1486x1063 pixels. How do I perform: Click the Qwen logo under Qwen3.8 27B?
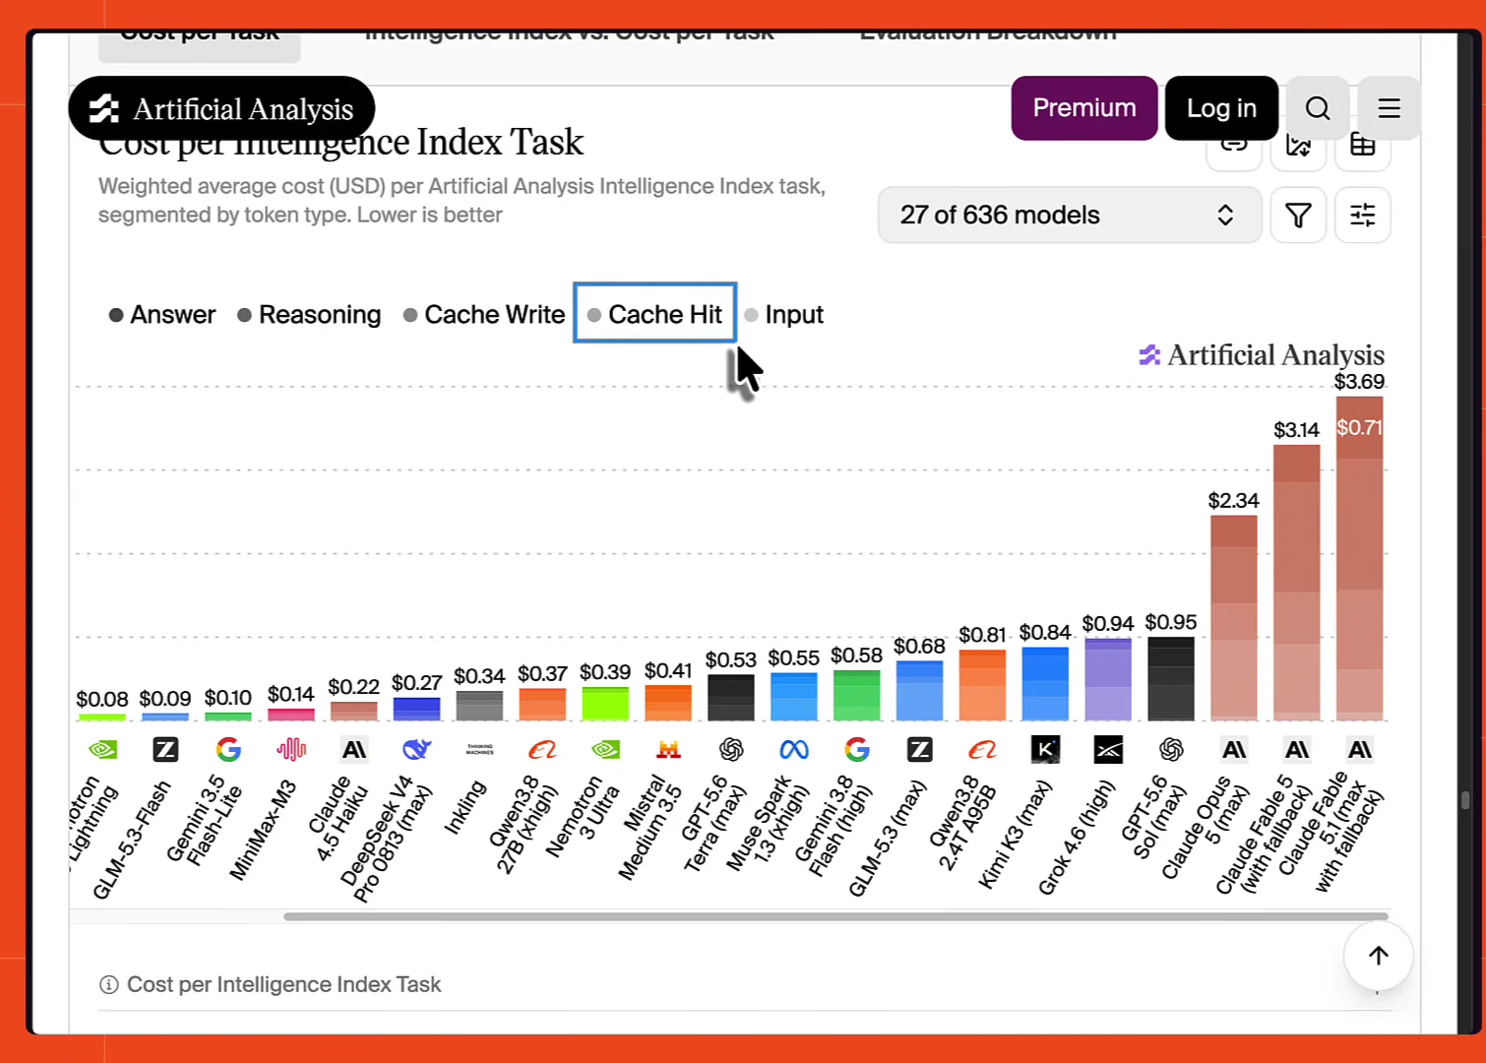542,750
